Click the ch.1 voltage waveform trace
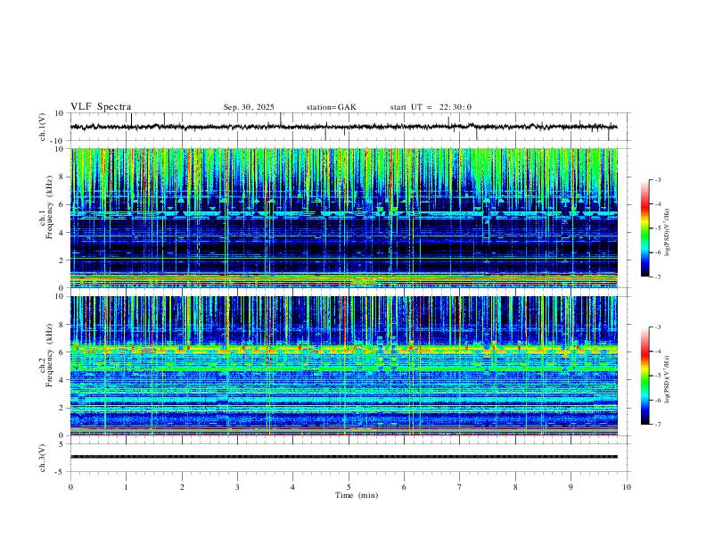Image resolution: width=706 pixels, height=546 pixels. point(343,127)
